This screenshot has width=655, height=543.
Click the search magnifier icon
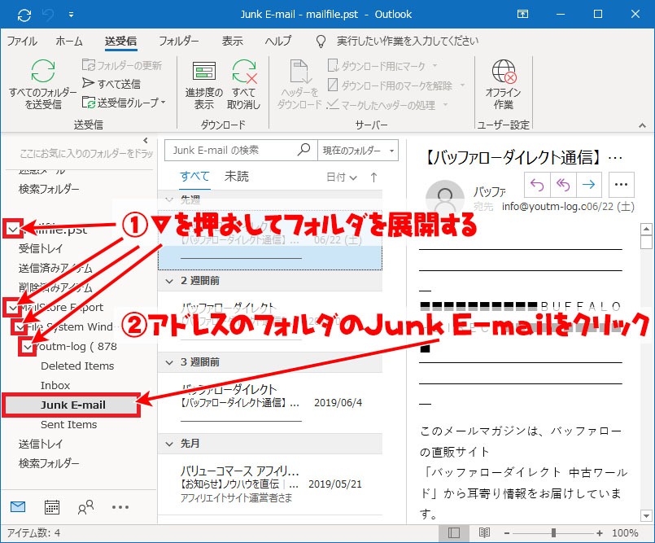(x=304, y=150)
